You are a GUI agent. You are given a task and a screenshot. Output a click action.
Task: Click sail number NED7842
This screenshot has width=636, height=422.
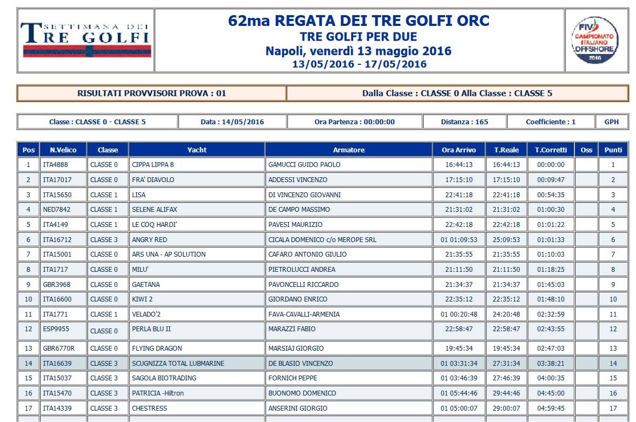[x=57, y=210]
